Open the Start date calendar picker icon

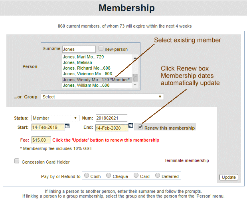pyautogui.click(x=67, y=126)
